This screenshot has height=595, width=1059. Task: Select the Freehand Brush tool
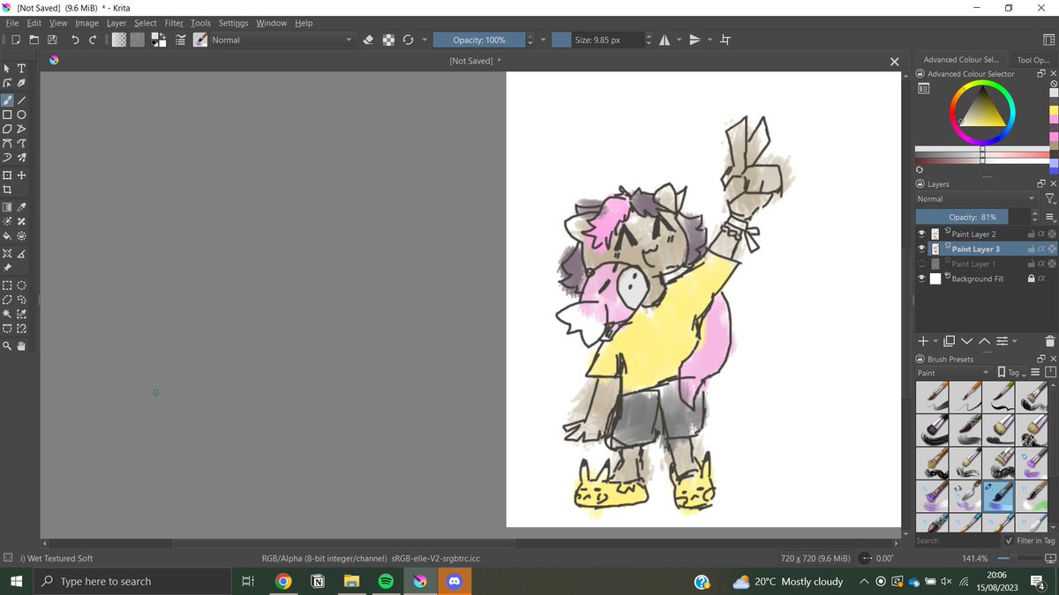coord(7,100)
